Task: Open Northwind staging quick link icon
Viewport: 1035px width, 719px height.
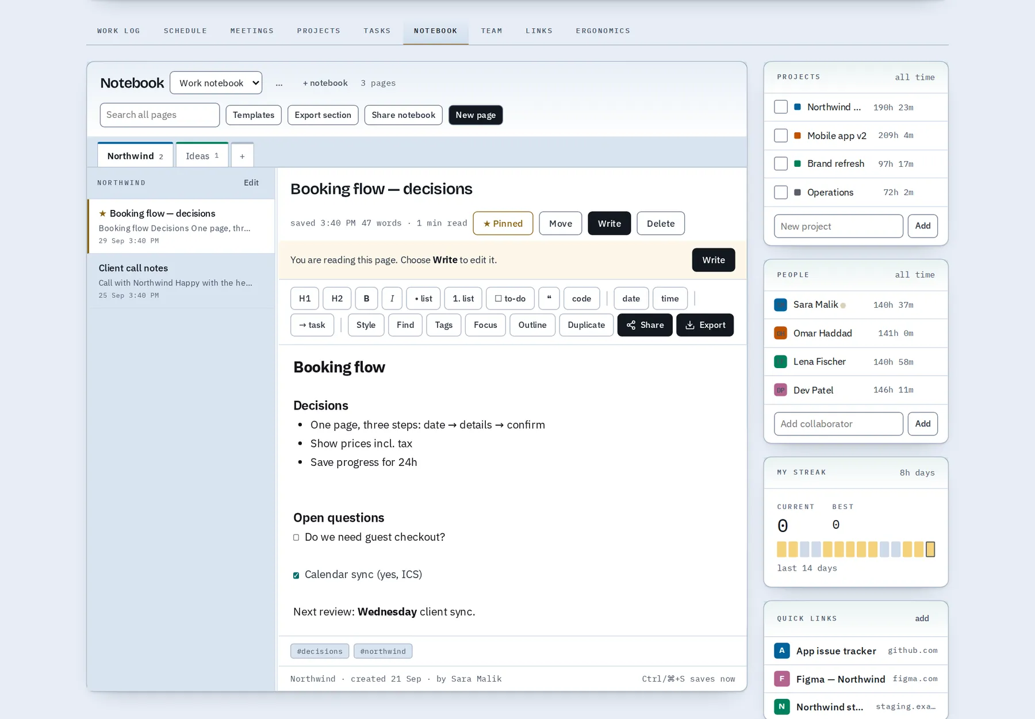Action: pos(781,706)
